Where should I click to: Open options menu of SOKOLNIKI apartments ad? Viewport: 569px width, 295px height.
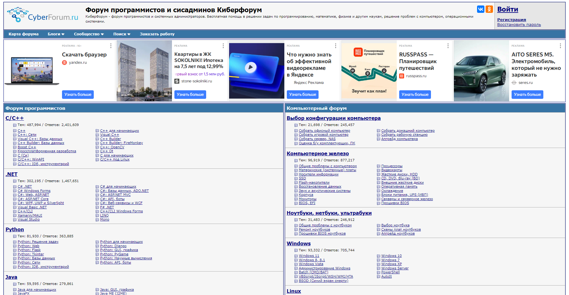223,46
